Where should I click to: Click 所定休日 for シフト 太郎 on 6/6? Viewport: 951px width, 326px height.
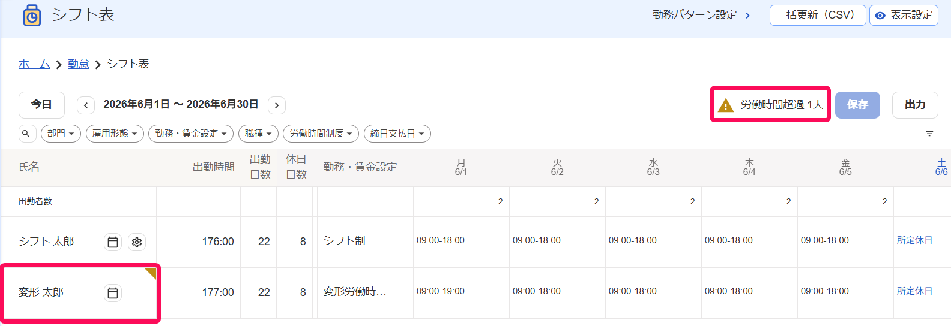(914, 240)
